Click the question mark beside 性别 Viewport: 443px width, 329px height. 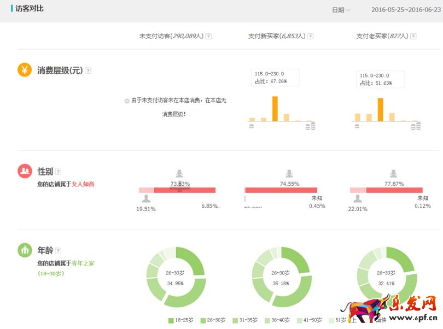pos(59,172)
